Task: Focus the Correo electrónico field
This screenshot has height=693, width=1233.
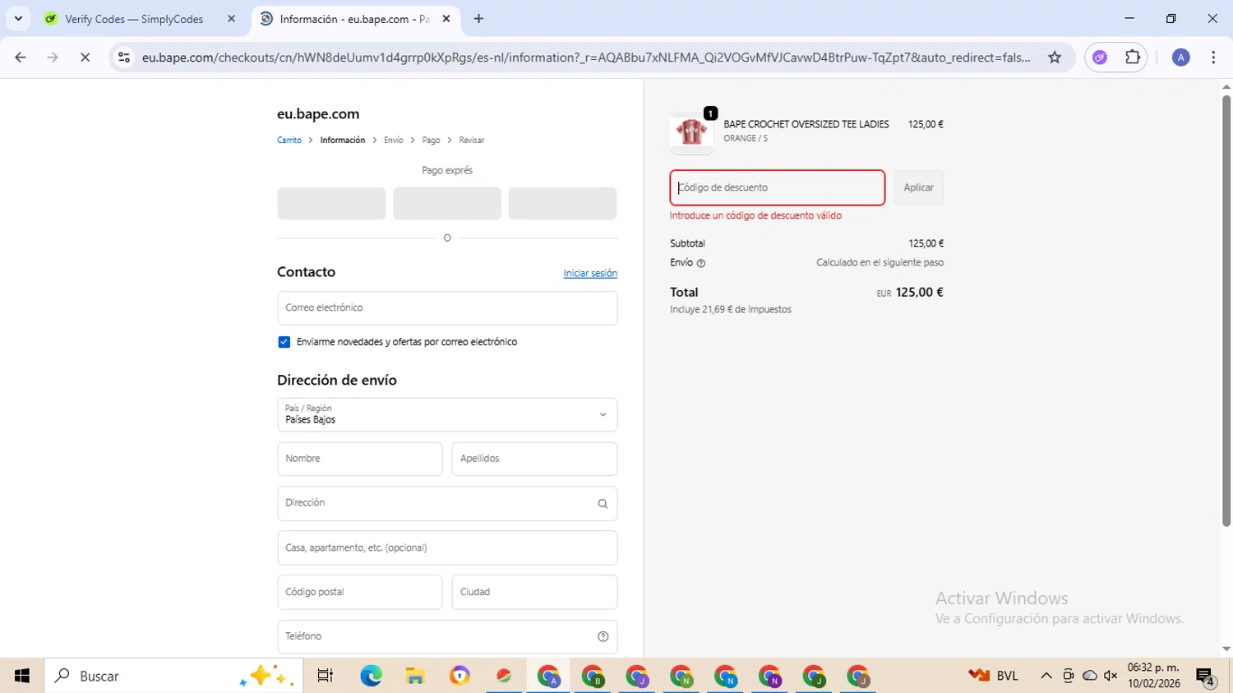Action: point(447,308)
